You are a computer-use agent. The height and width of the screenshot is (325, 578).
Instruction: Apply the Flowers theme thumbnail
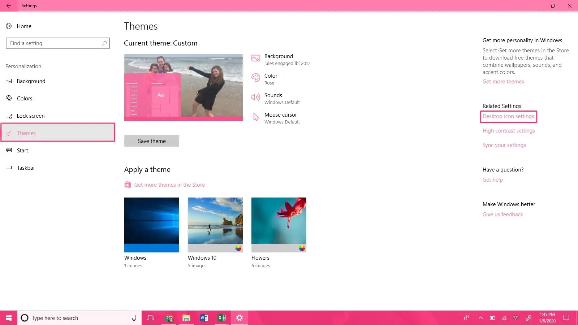coord(279,225)
